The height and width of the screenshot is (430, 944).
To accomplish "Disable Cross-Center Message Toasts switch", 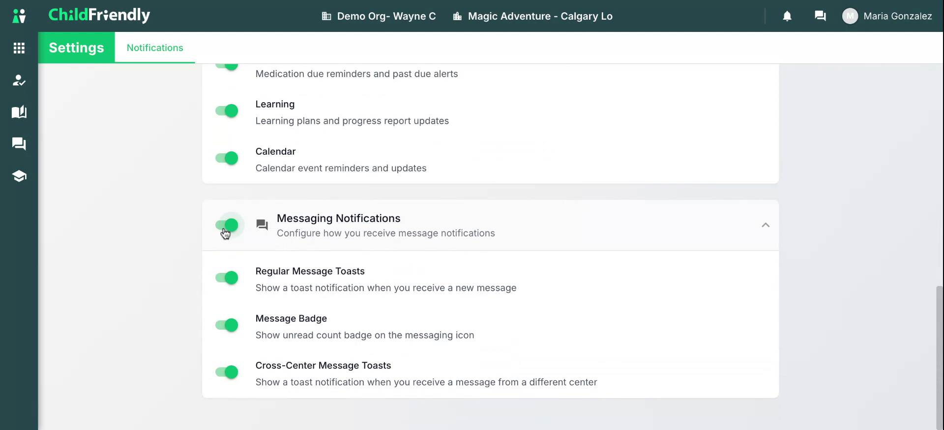I will (x=227, y=372).
